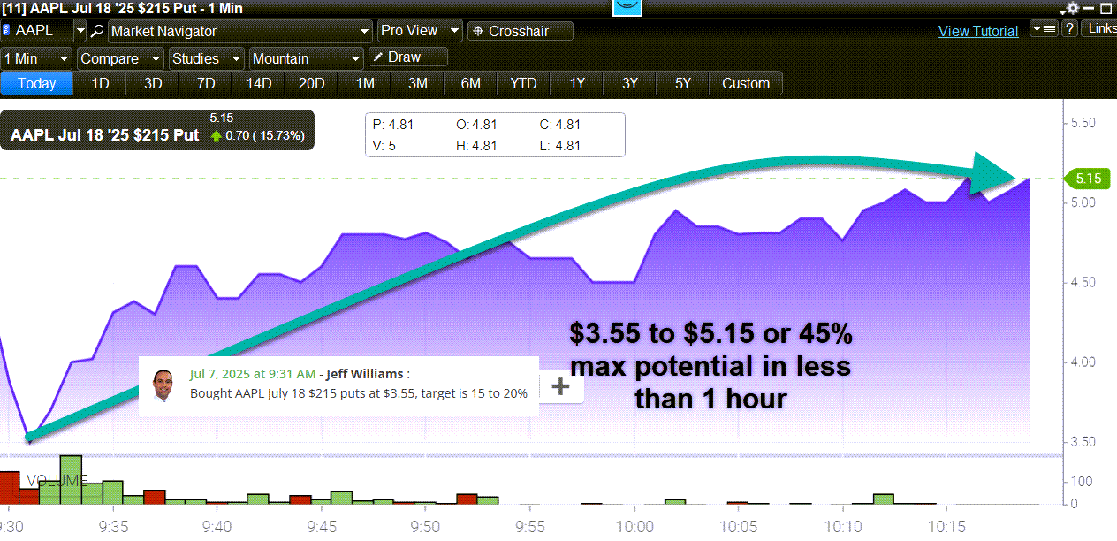Switch to the YTD range tab

point(524,83)
